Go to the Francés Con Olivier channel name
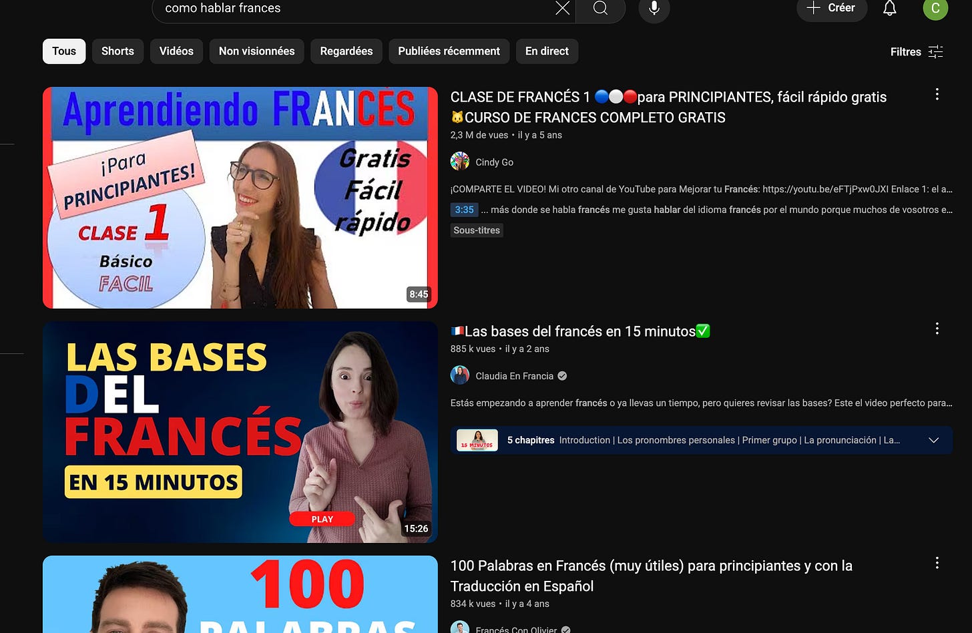Image resolution: width=972 pixels, height=633 pixels. (516, 629)
